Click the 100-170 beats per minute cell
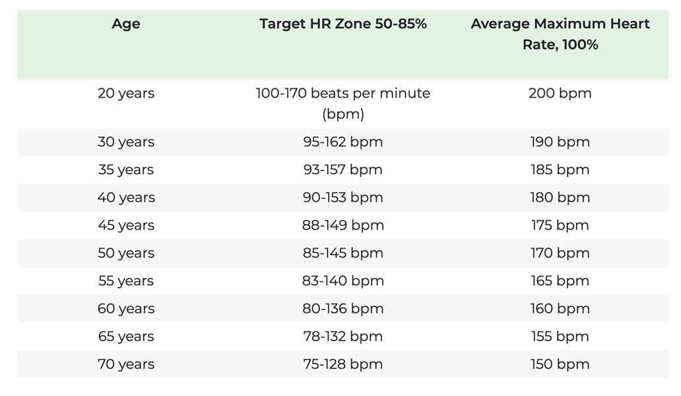681x396 pixels. click(342, 103)
